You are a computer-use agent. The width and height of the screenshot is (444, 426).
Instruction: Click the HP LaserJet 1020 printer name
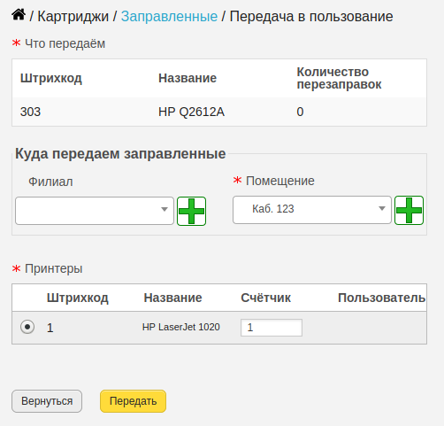[x=181, y=327]
